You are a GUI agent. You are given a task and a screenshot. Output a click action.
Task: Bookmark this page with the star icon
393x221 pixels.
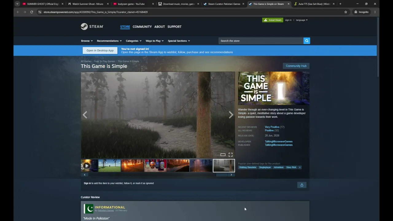(346, 12)
